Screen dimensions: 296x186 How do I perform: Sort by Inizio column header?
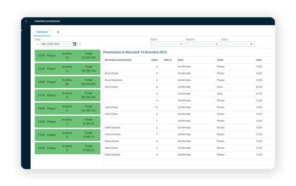click(259, 60)
